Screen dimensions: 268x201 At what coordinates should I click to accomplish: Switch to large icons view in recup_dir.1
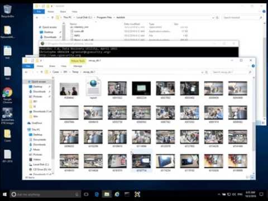(x=252, y=178)
